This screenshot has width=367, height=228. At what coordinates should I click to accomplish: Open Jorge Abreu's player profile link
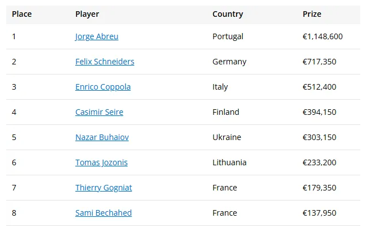pyautogui.click(x=97, y=36)
